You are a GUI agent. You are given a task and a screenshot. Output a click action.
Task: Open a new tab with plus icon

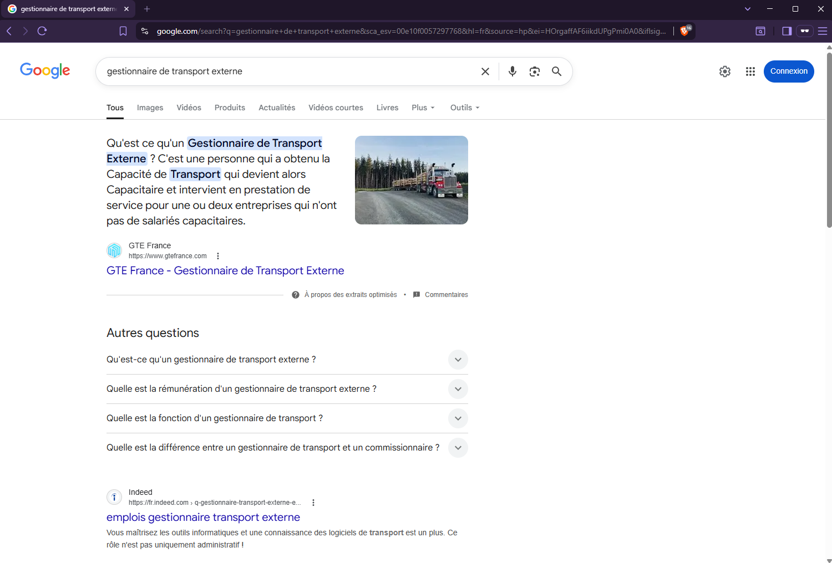point(147,9)
